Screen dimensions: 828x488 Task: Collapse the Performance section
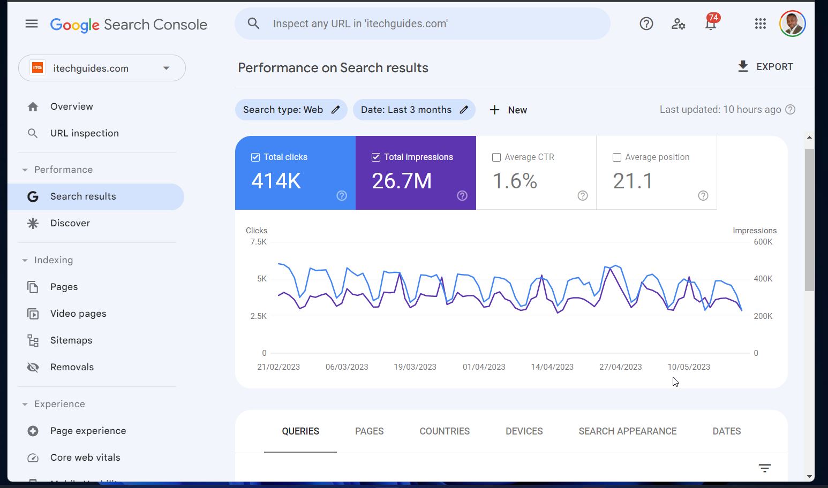[25, 170]
